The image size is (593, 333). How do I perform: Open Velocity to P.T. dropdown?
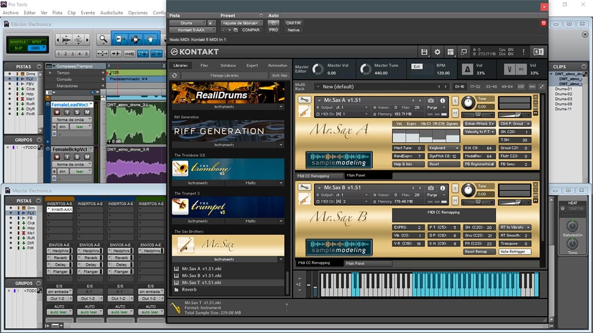(x=479, y=132)
